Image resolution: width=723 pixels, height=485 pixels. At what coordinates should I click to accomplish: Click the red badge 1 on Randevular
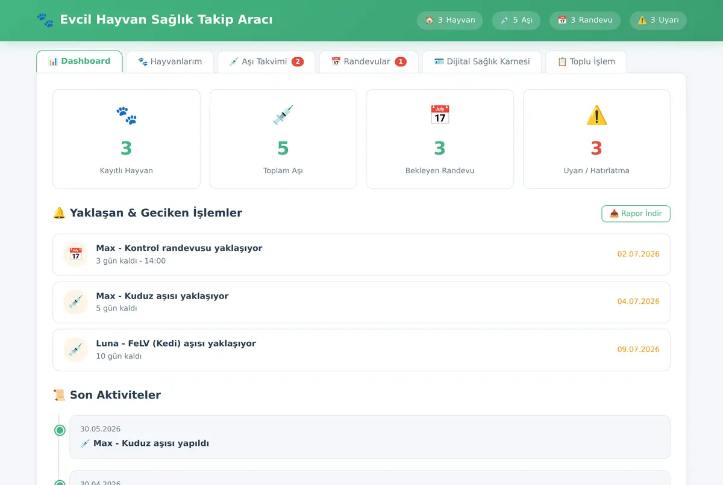pyautogui.click(x=401, y=61)
